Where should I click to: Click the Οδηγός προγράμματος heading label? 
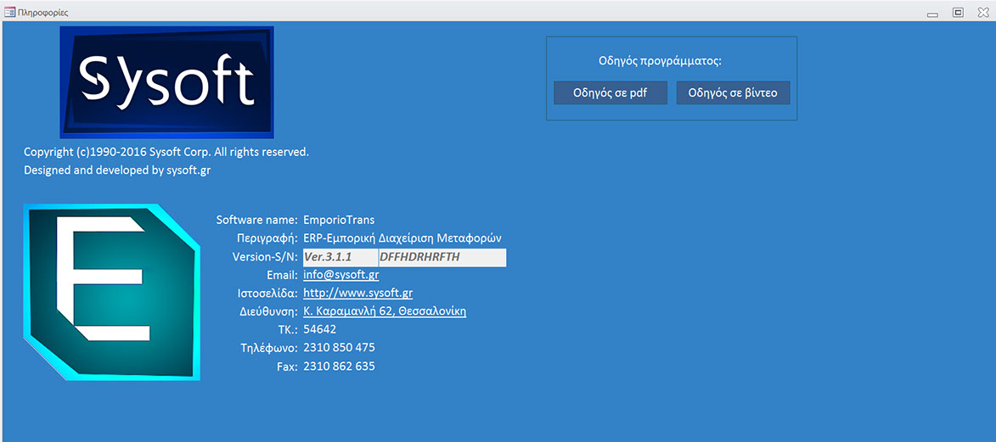660,61
